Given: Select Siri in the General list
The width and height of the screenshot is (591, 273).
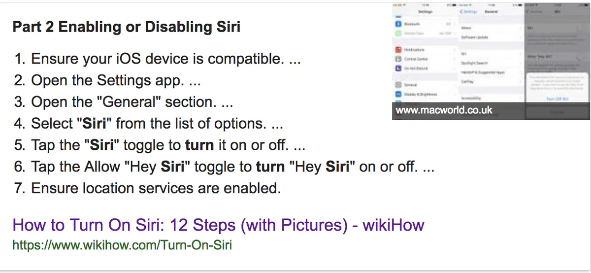Looking at the screenshot, I should tap(464, 54).
